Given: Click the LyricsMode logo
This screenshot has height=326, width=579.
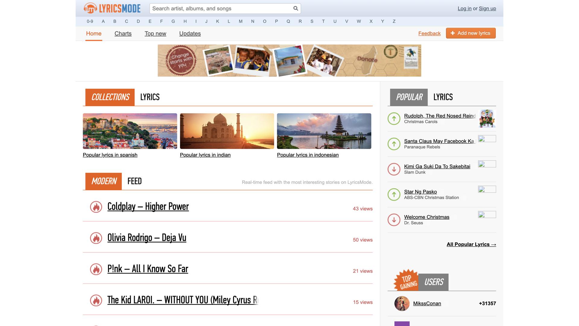Looking at the screenshot, I should 112,8.
